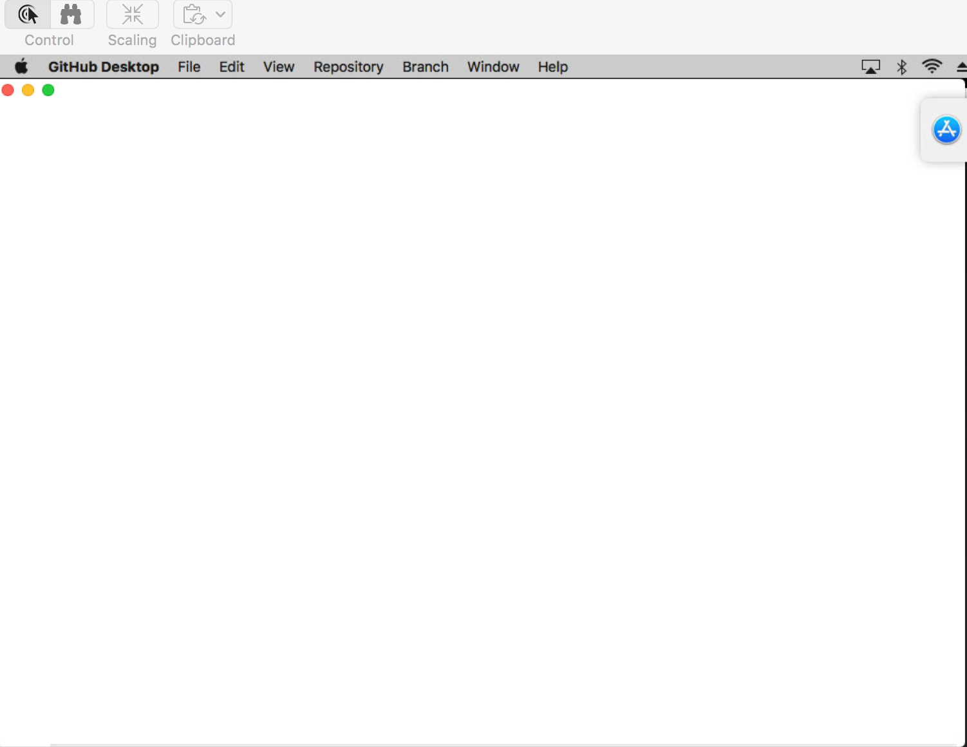
Task: Click the AirPlay display status icon
Action: [x=870, y=67]
